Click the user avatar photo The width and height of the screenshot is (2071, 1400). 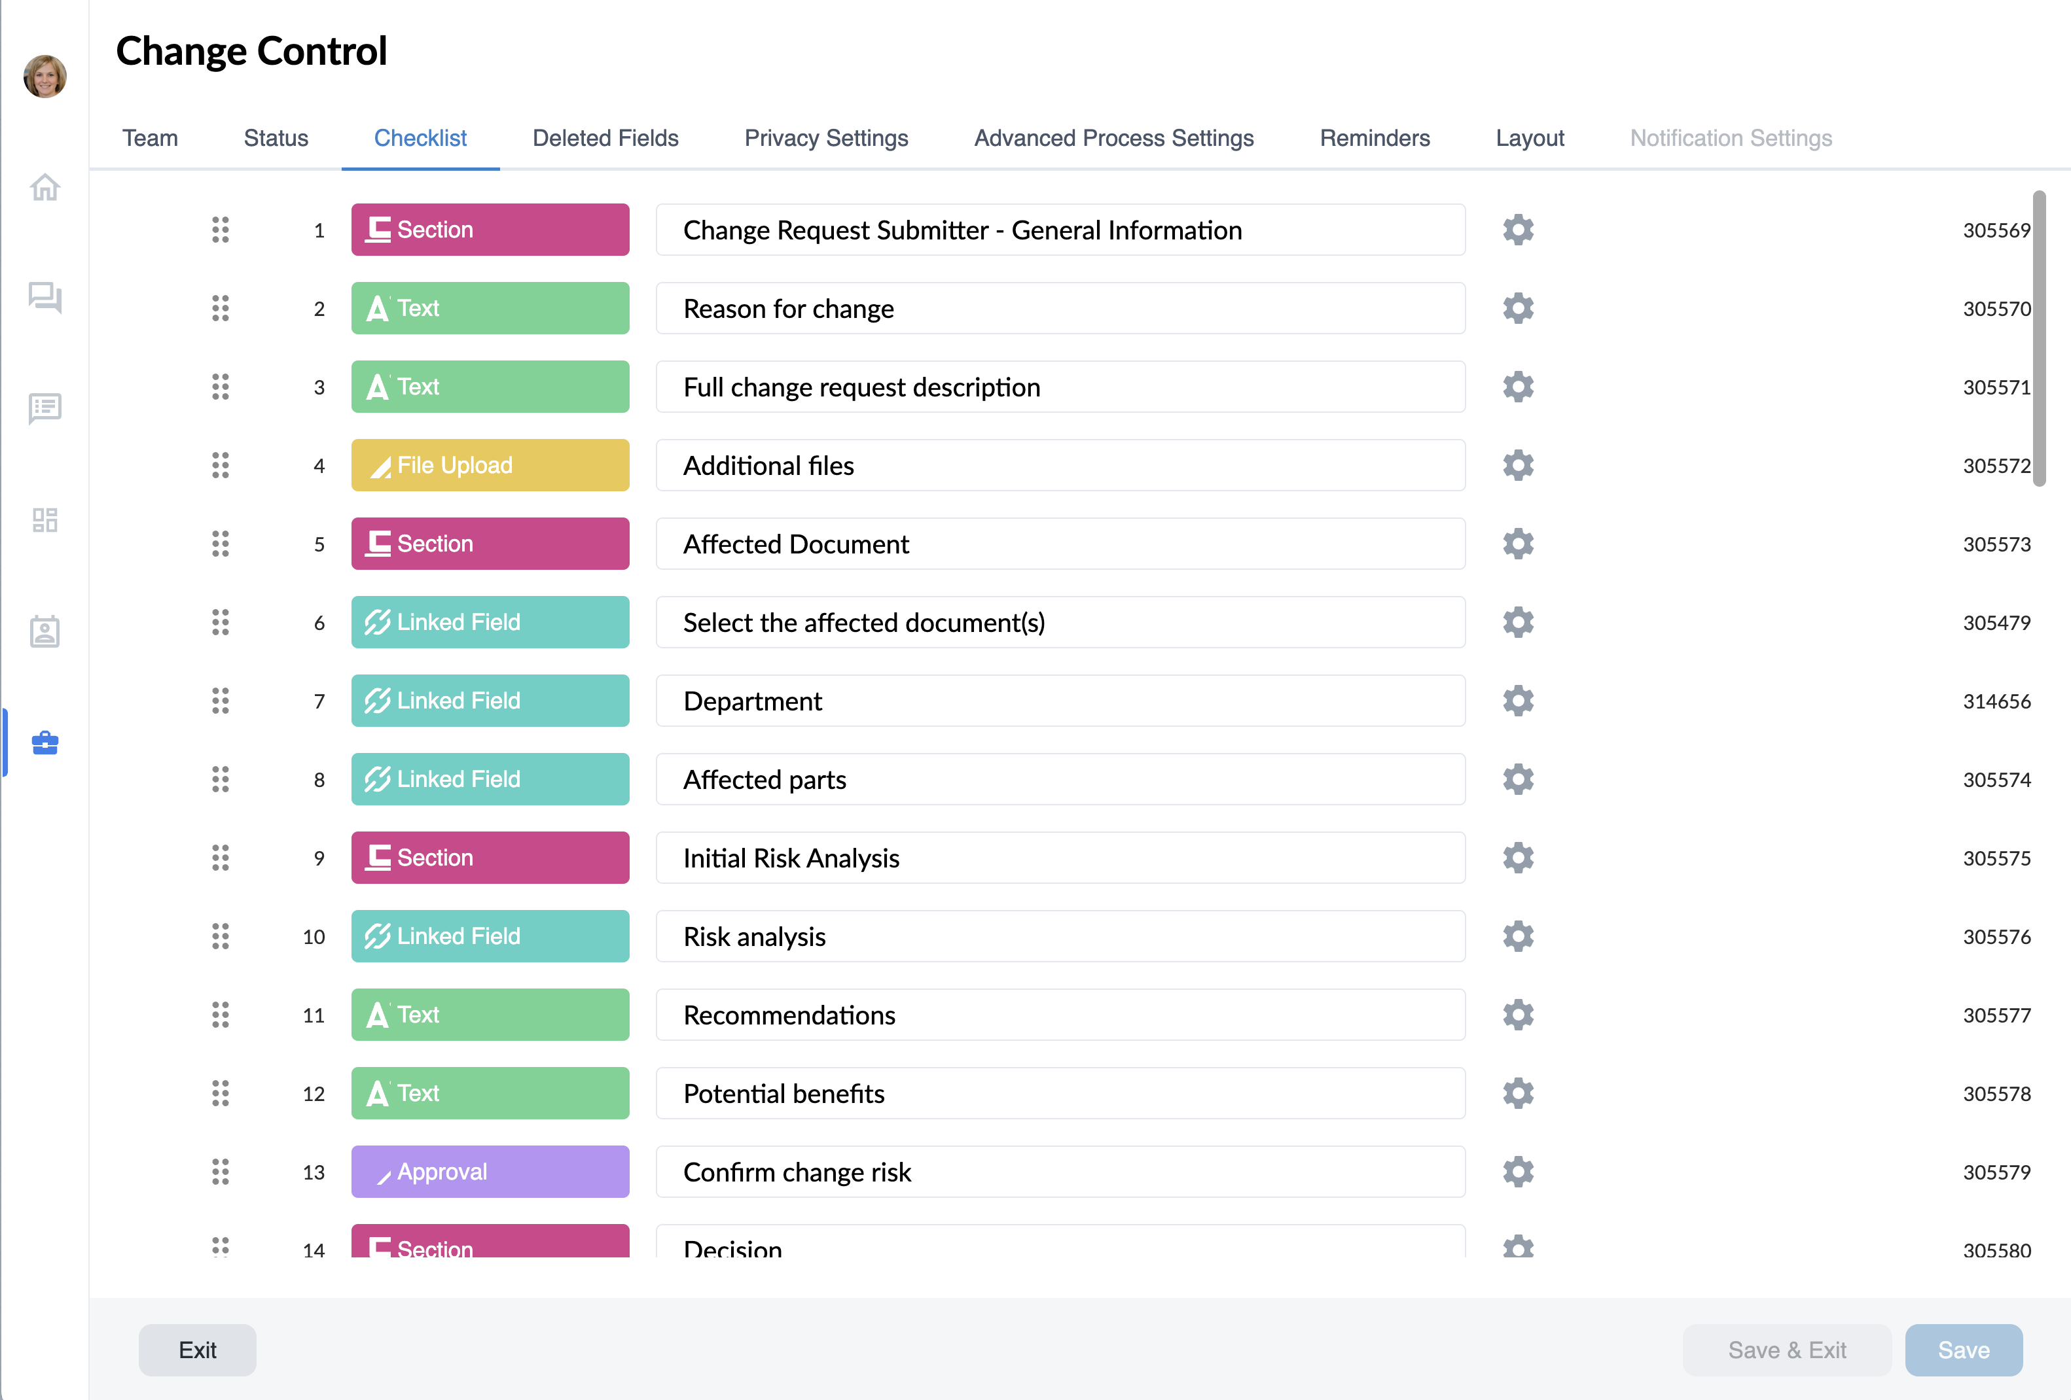(x=45, y=77)
